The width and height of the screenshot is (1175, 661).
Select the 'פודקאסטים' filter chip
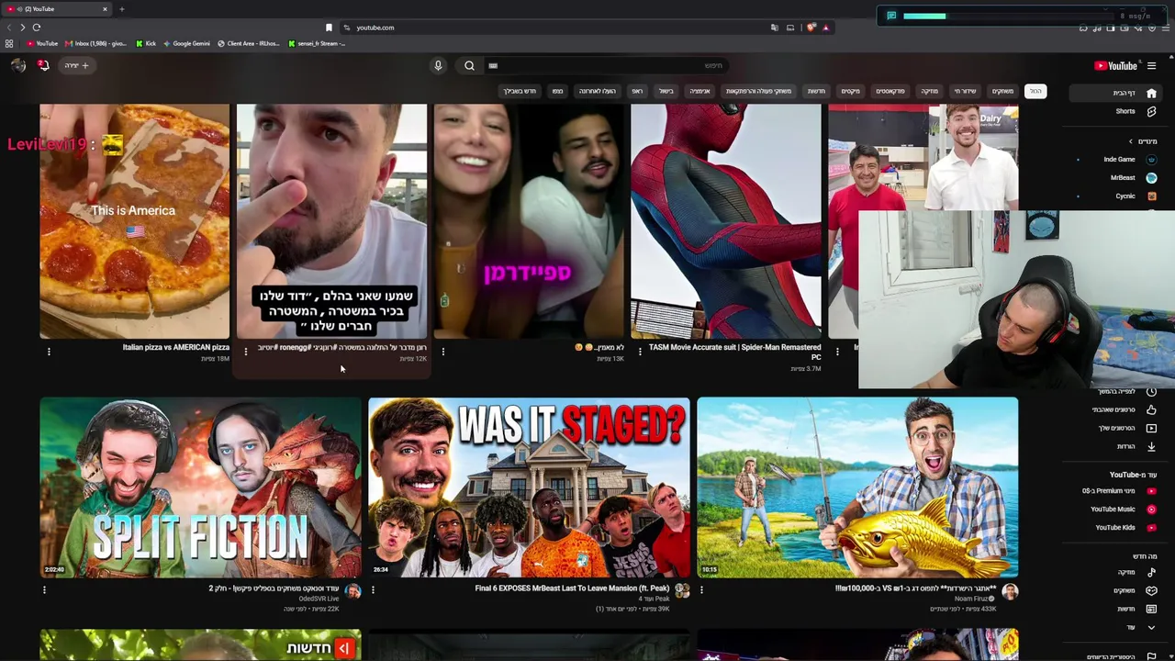(x=890, y=91)
